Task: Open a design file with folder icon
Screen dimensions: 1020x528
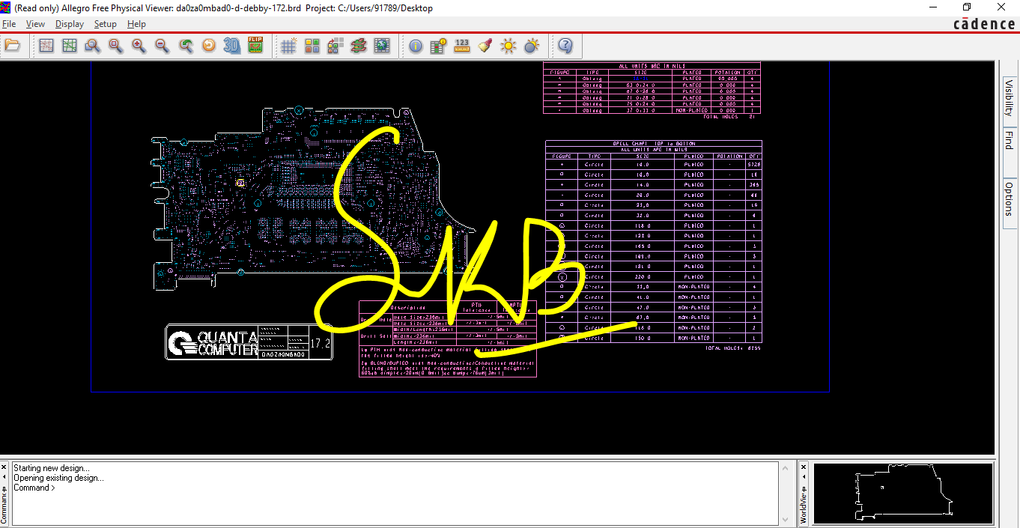Action: 12,46
